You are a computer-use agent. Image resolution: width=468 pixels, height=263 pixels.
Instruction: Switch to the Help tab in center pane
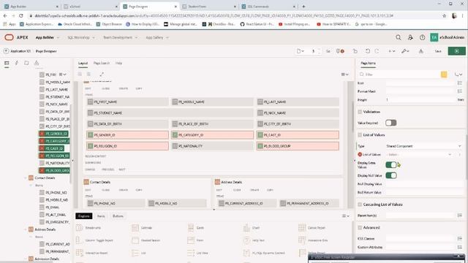(x=118, y=64)
